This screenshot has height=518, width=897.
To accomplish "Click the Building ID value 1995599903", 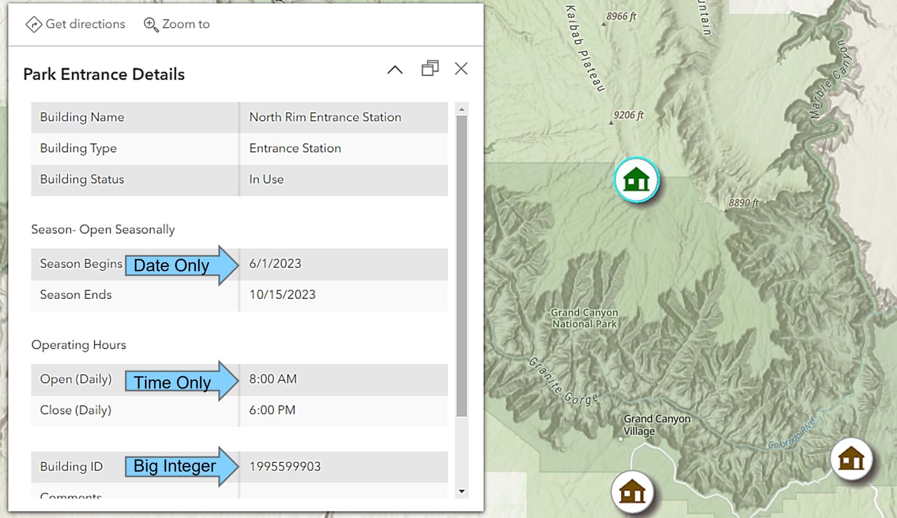I will point(285,466).
